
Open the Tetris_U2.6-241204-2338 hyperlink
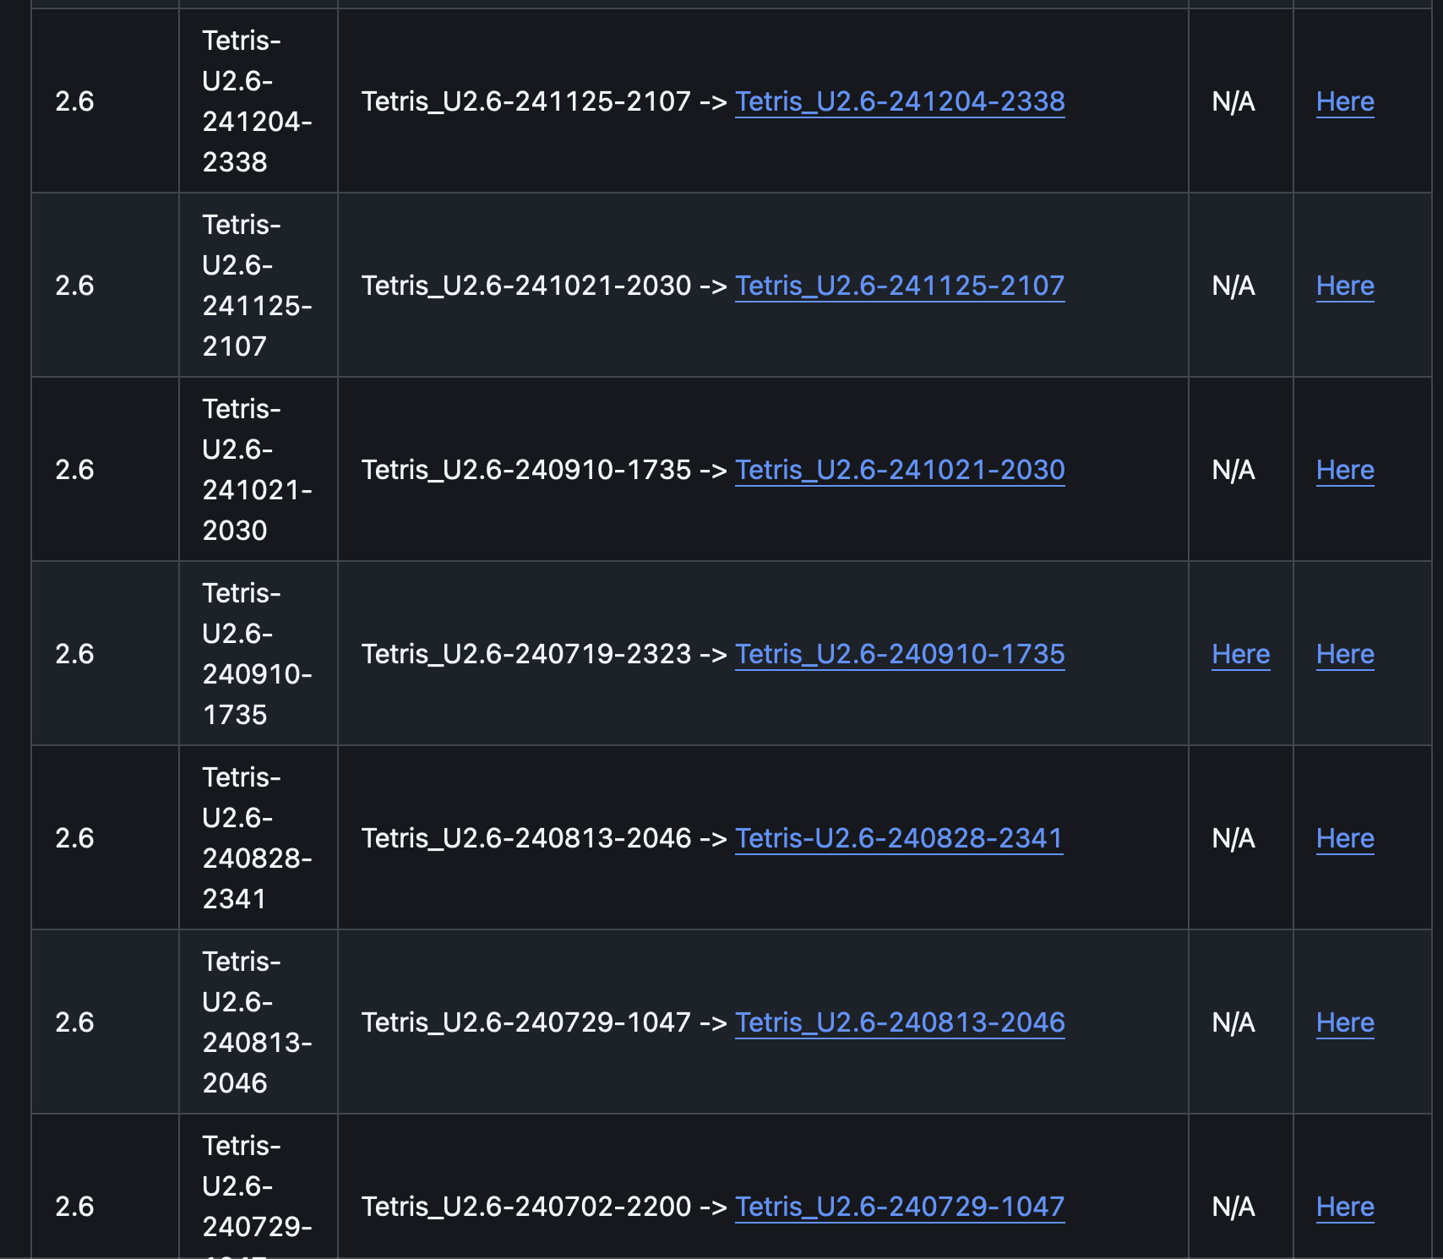900,101
